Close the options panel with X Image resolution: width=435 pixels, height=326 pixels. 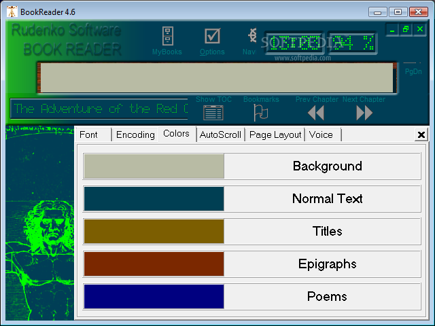[421, 134]
